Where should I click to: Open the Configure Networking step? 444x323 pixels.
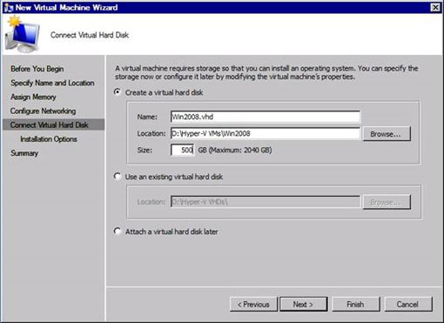(43, 111)
